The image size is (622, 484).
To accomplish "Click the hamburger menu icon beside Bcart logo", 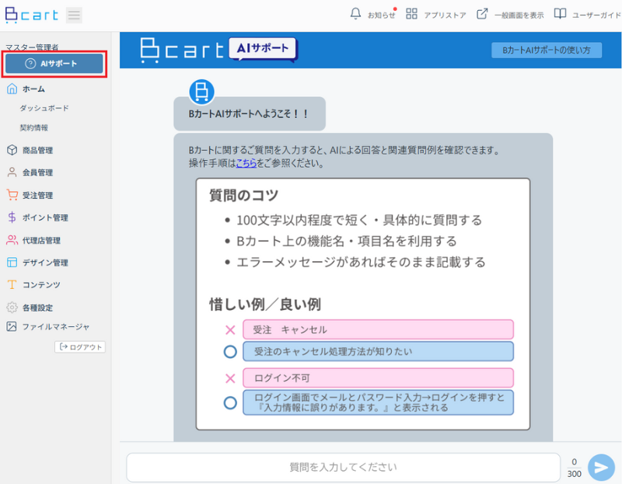I will coord(74,15).
